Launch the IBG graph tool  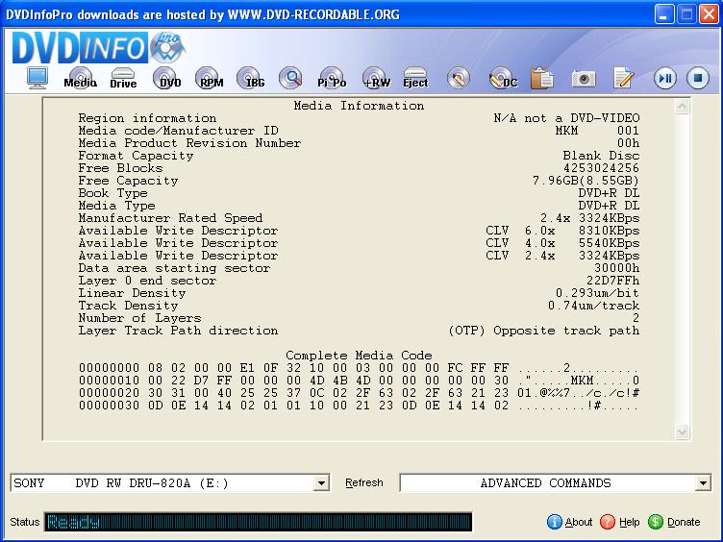251,78
